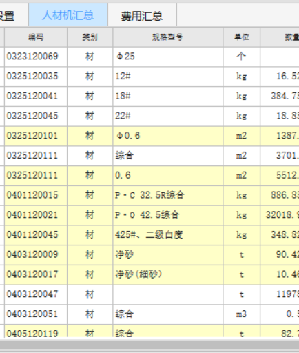Click the 净砂(细砂) specification cell

point(167,274)
